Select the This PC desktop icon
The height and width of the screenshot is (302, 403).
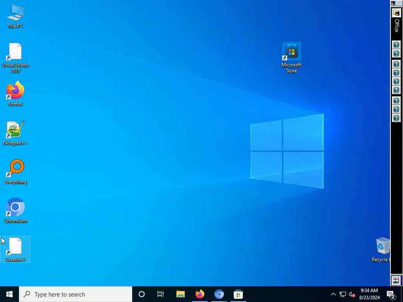pyautogui.click(x=15, y=17)
